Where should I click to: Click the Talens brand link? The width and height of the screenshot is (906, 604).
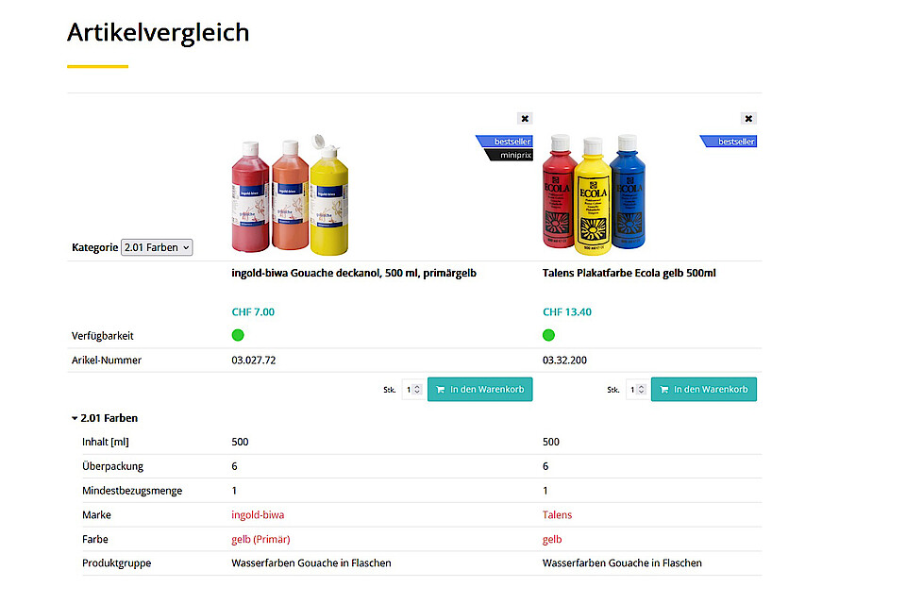(x=557, y=514)
